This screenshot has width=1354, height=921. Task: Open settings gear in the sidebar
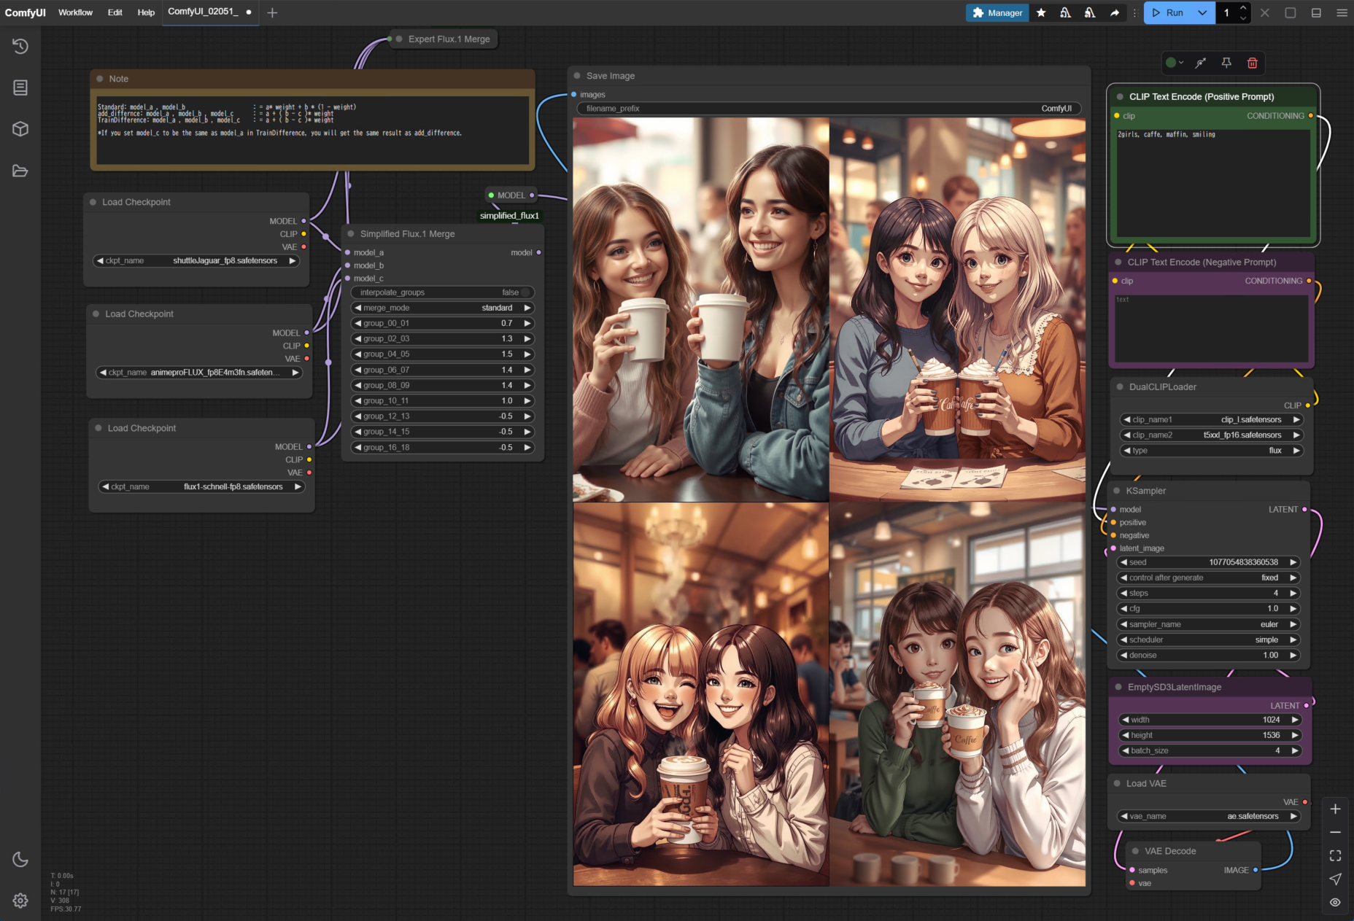click(x=20, y=901)
